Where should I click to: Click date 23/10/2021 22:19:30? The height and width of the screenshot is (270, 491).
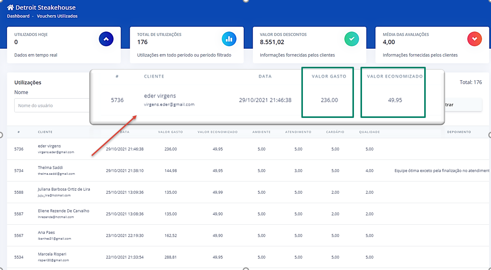click(125, 236)
